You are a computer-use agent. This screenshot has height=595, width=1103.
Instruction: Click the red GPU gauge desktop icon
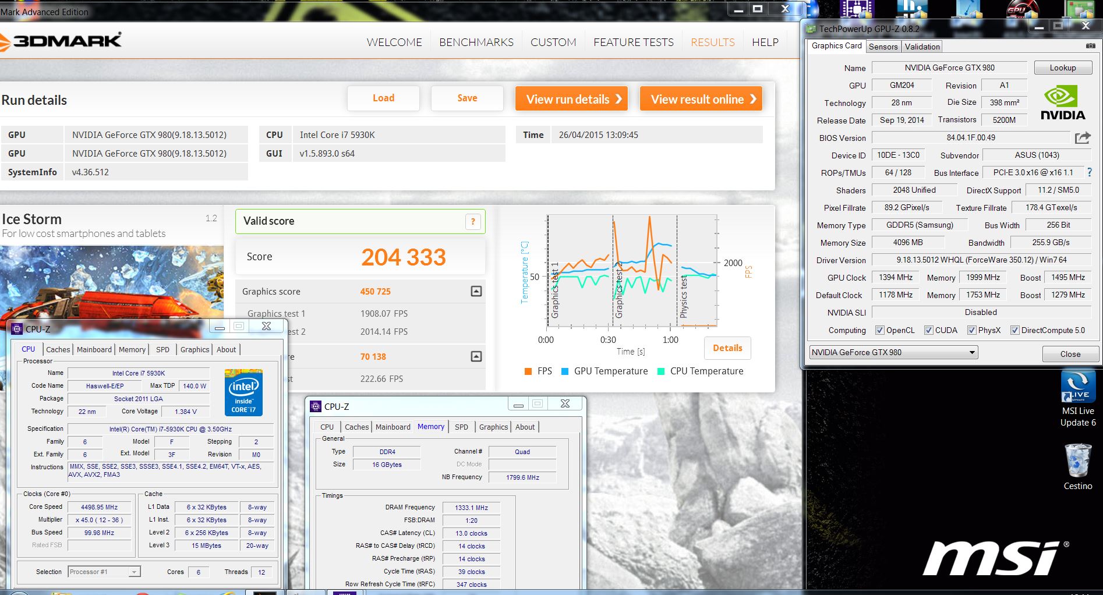coord(1023,9)
